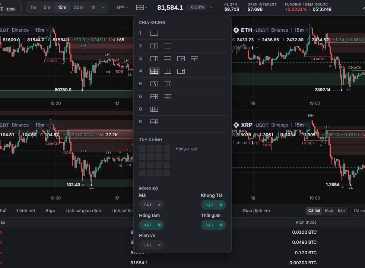
Task: Pick the 3-chart layout with large left pane
Action: click(181, 59)
